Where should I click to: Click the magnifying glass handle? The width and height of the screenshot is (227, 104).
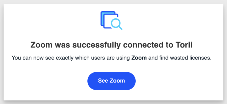120,28
